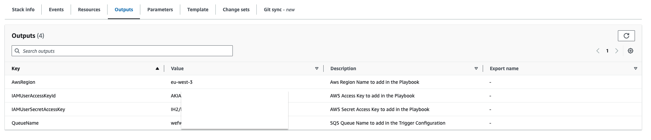Sort by Key ascending arrow
The width and height of the screenshot is (651, 140).
(x=157, y=68)
